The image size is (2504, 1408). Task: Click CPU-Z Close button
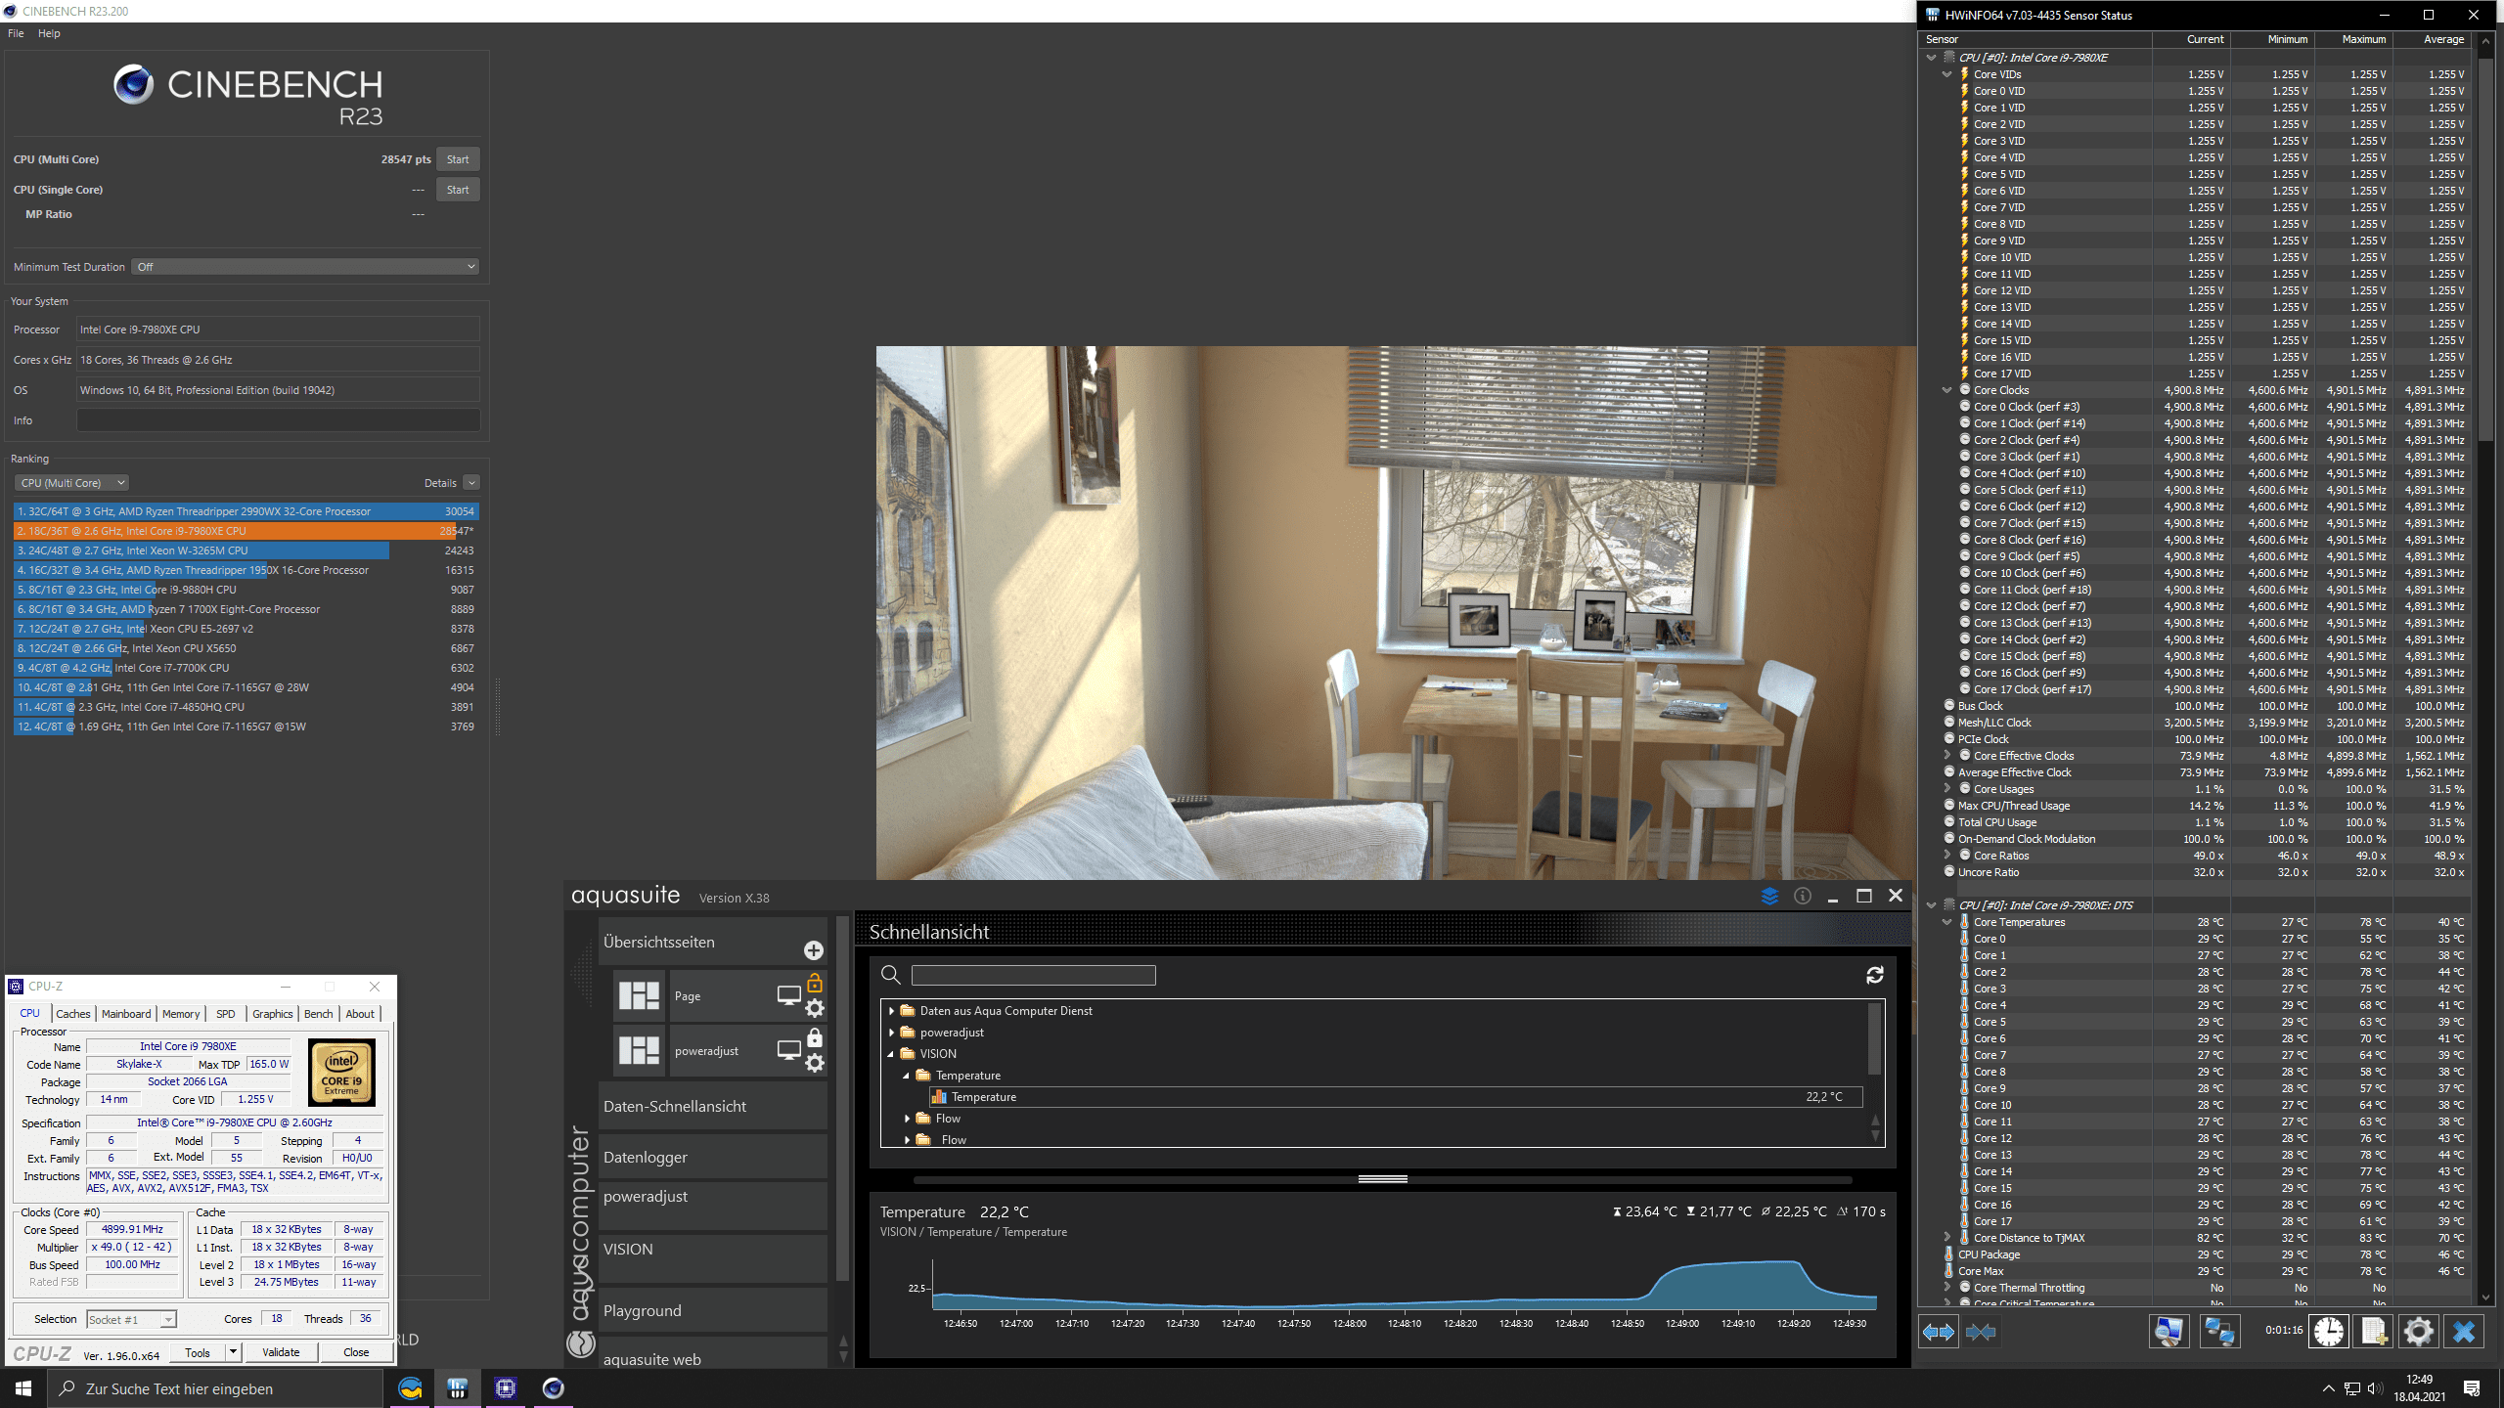point(356,1352)
